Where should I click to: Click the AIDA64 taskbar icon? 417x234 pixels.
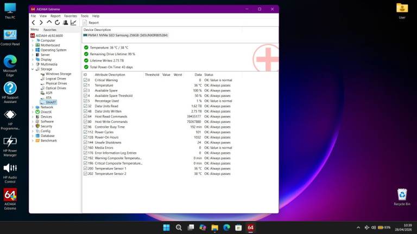(x=250, y=227)
